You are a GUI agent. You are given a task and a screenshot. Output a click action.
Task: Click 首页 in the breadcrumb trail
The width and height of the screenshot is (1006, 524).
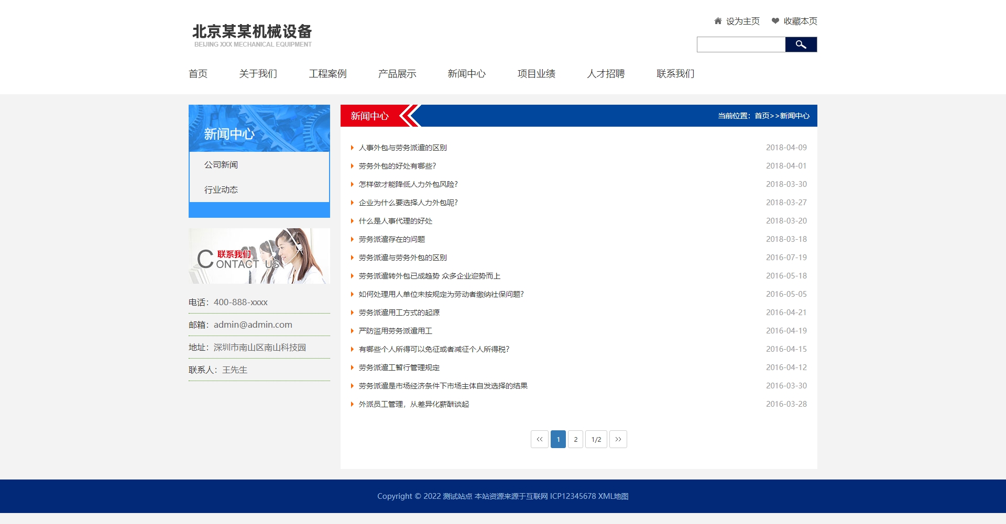coord(762,116)
